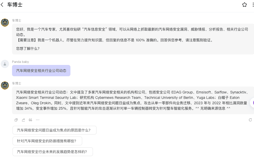Click the Panda baby username label
The image size is (254, 162).
point(20,62)
